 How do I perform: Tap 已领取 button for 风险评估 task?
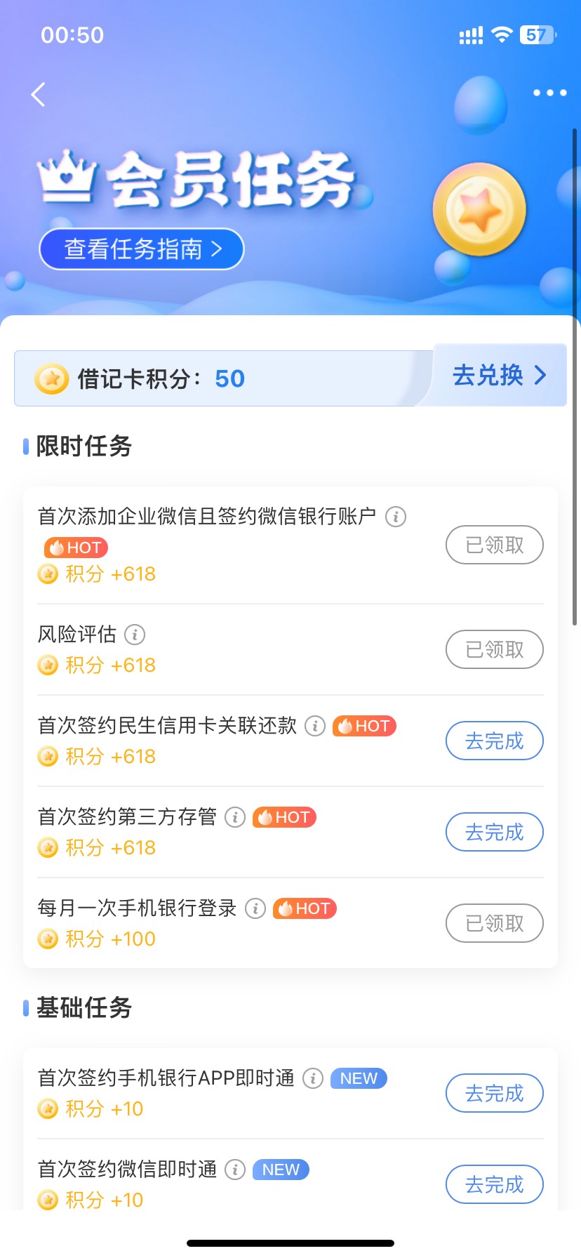click(x=495, y=649)
